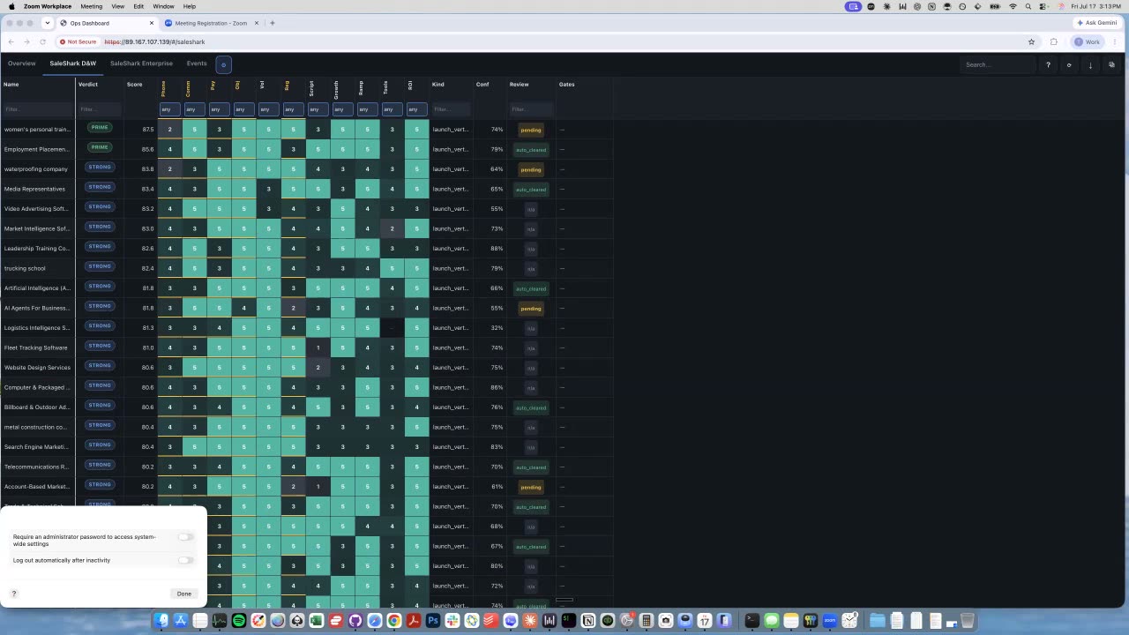Toggle log out automatically after inactivity
The image size is (1129, 635).
185,560
